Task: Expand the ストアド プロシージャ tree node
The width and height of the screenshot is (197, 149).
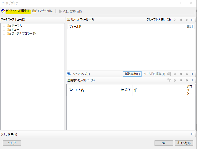Action: point(4,34)
